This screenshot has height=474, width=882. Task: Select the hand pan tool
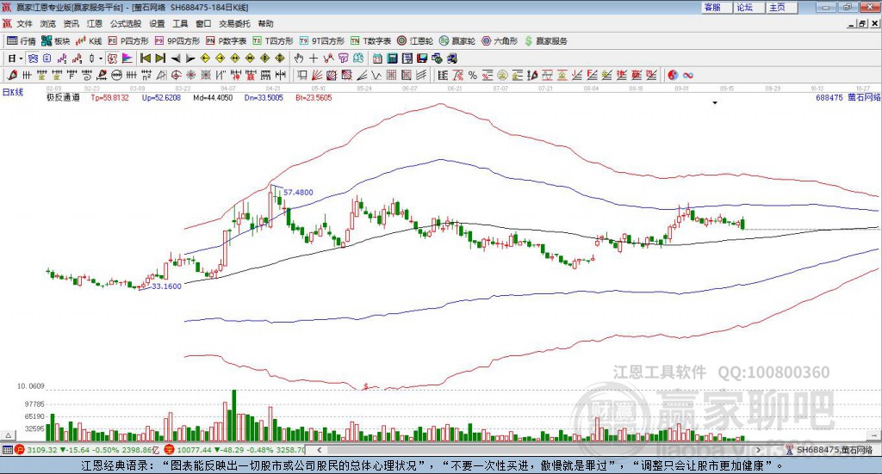tap(299, 58)
